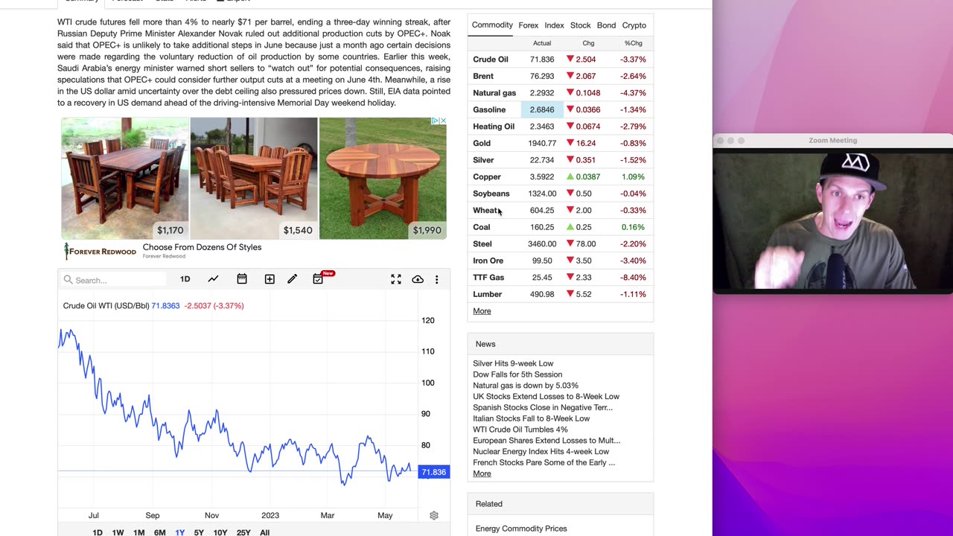Open the Natural gas commodity link
Image resolution: width=953 pixels, height=536 pixels.
point(494,93)
